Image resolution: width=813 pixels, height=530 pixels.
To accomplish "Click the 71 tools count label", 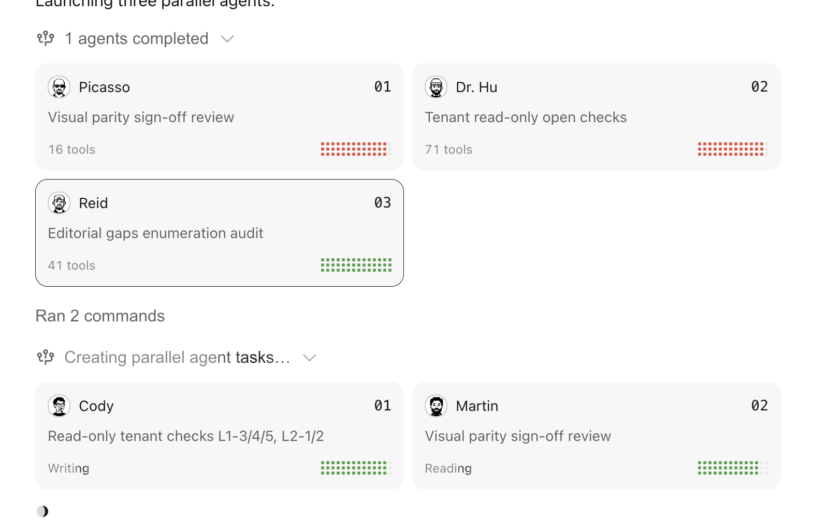I will pyautogui.click(x=448, y=150).
